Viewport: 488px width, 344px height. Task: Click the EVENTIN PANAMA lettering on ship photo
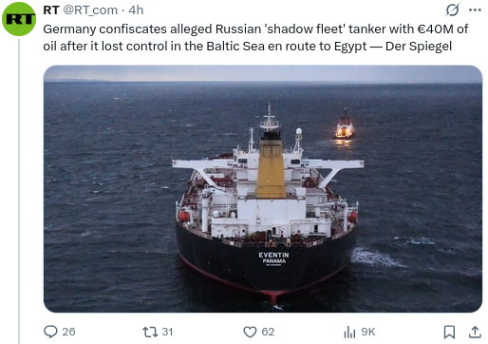pos(273,258)
